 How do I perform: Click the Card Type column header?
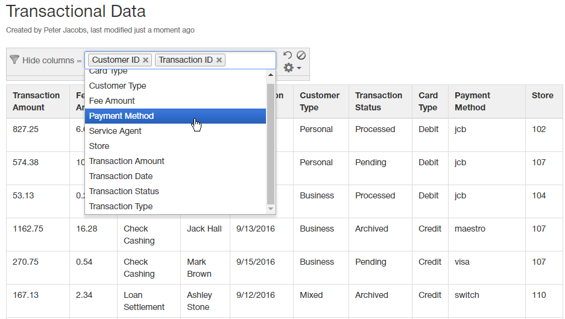click(428, 101)
